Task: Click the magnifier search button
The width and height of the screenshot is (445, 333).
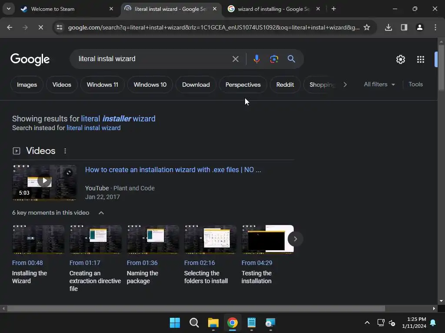Action: [292, 59]
